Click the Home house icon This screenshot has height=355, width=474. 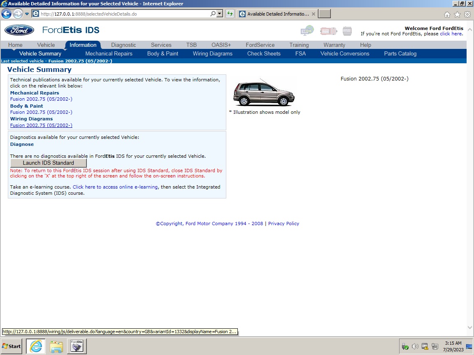coord(447,14)
